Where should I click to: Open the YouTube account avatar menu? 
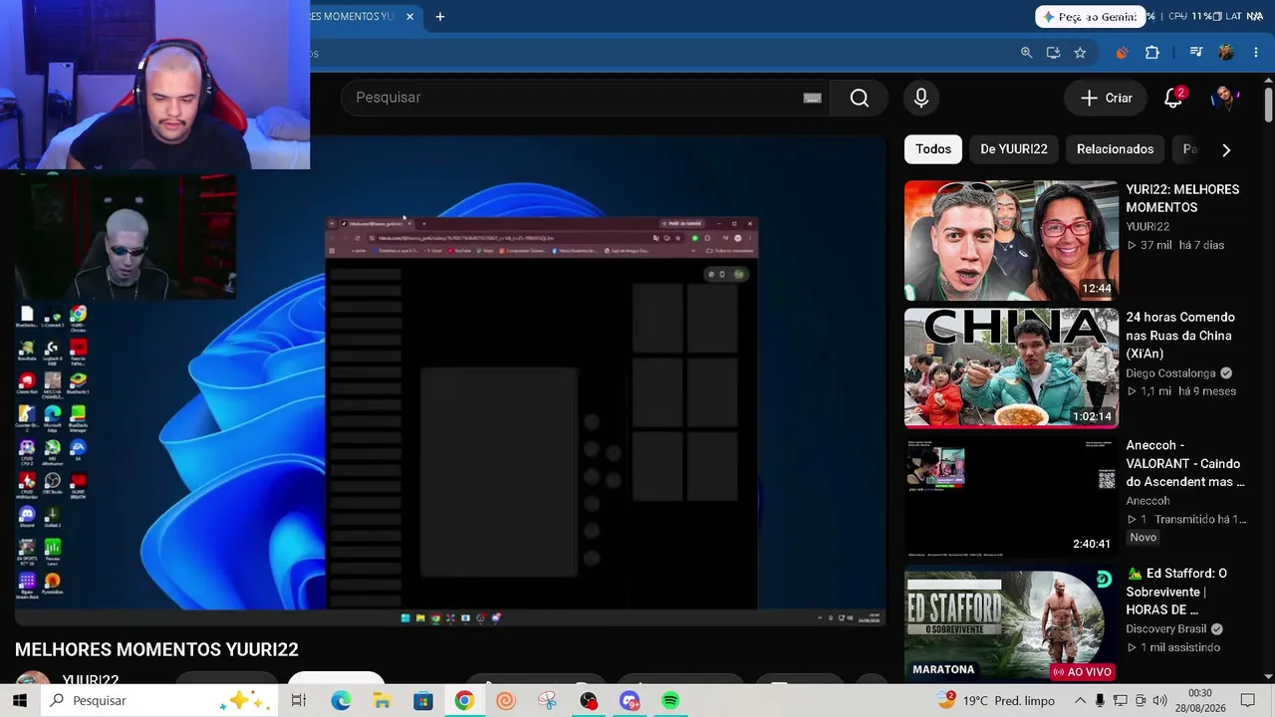pyautogui.click(x=1224, y=98)
